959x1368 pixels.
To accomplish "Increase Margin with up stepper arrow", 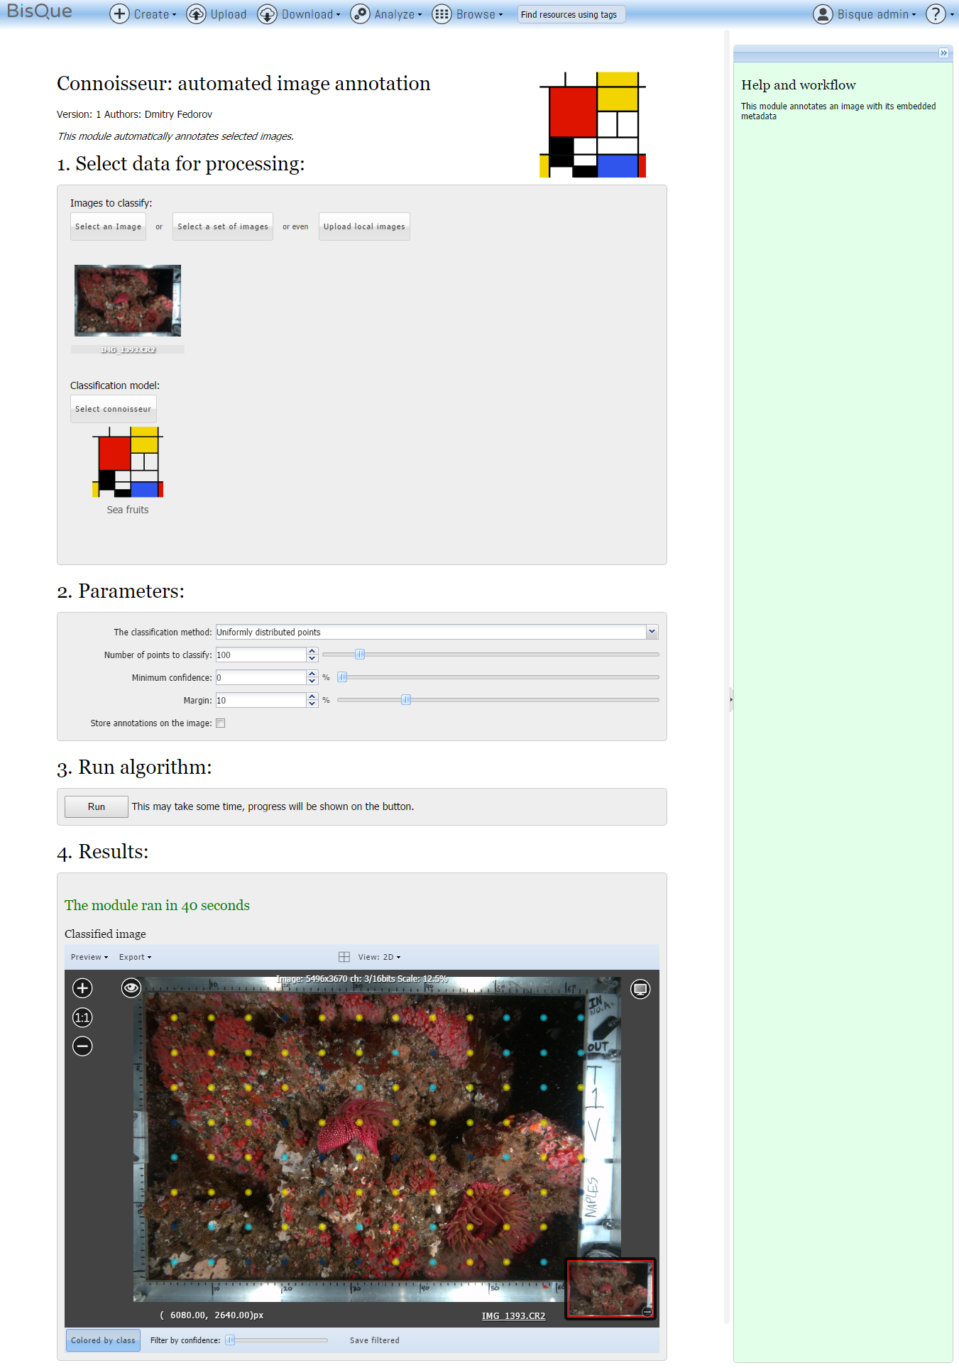I will pyautogui.click(x=312, y=696).
